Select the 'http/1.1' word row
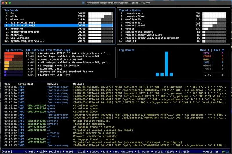The image size is (232, 154). click(x=59, y=35)
